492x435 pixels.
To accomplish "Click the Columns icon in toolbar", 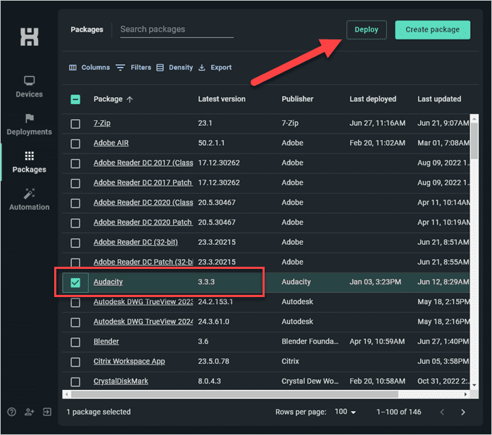I will (72, 68).
